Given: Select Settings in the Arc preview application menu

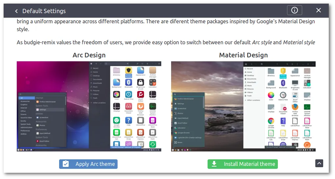Looking at the screenshot, I should tap(43, 109).
